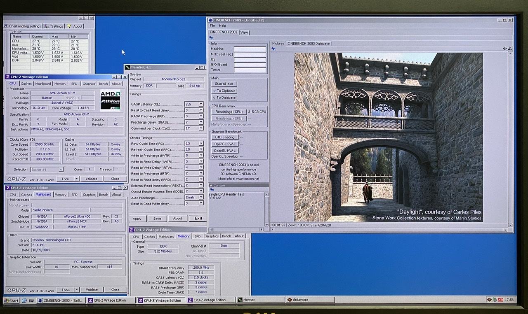
Task: Click the Exit button in MemSet
Action: [x=198, y=219]
